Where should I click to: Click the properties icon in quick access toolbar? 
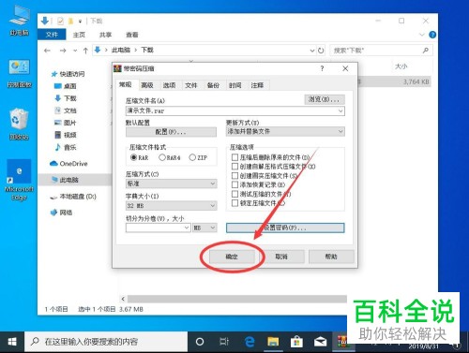[x=60, y=21]
